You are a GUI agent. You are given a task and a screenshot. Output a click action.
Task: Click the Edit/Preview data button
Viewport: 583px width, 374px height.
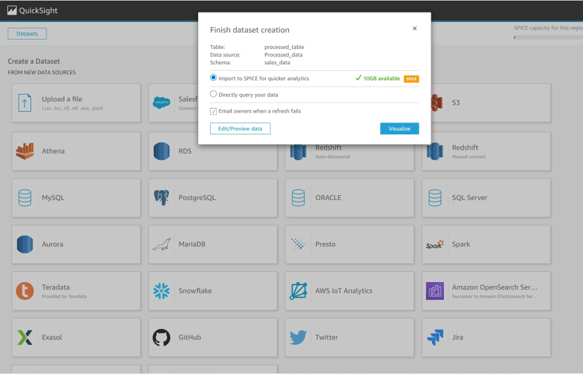(x=240, y=128)
